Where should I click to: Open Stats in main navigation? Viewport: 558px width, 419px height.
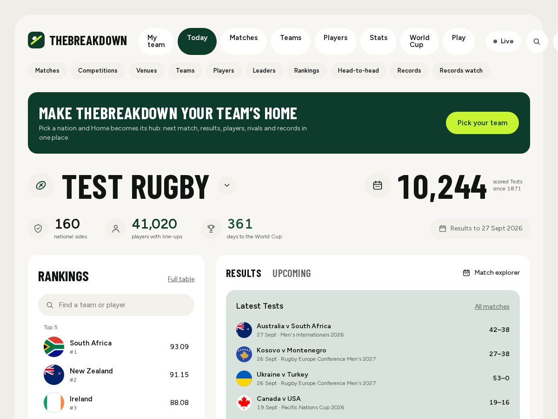coord(379,41)
